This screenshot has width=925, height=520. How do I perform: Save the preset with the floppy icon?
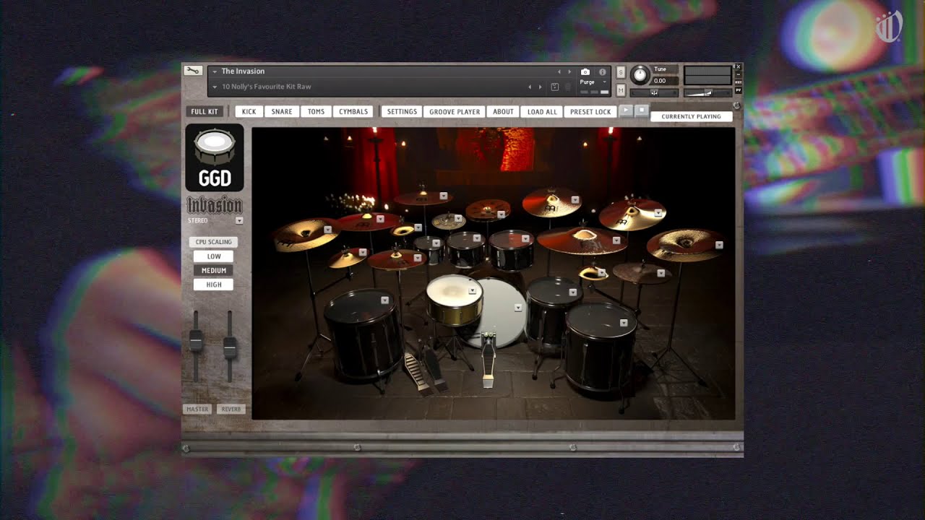(554, 87)
